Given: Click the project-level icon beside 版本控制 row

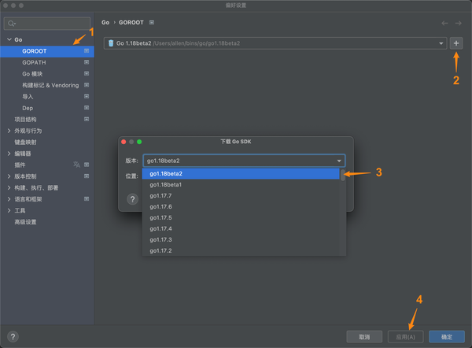Looking at the screenshot, I should click(87, 176).
